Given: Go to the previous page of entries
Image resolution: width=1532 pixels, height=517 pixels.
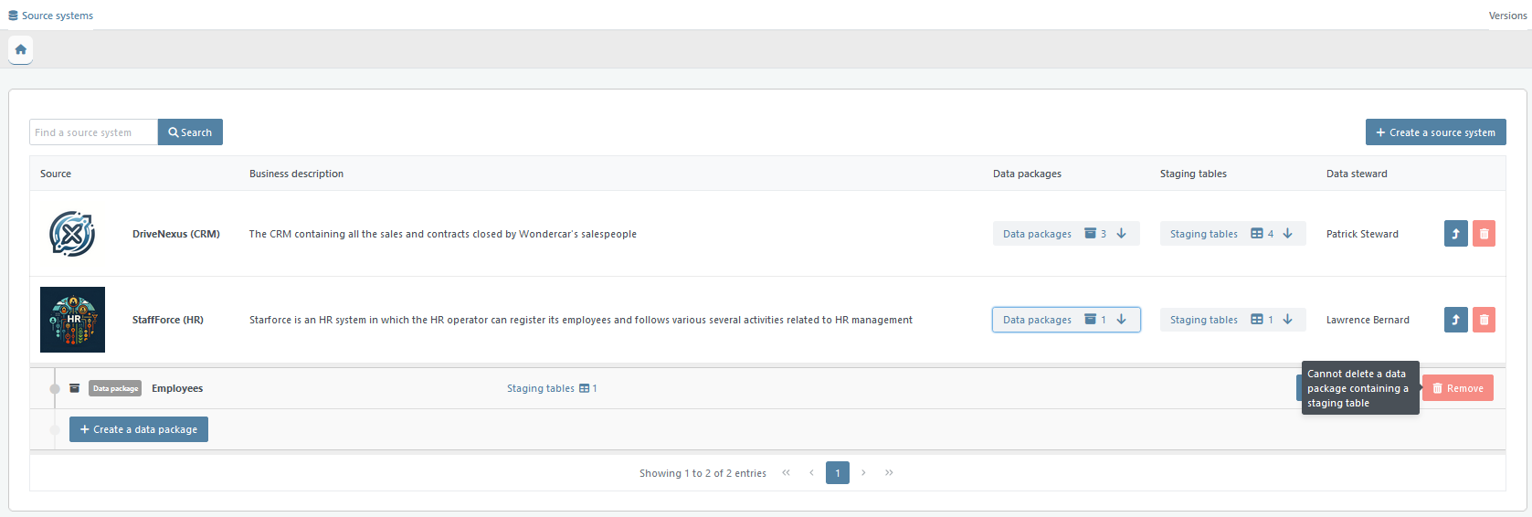Looking at the screenshot, I should click(x=811, y=473).
